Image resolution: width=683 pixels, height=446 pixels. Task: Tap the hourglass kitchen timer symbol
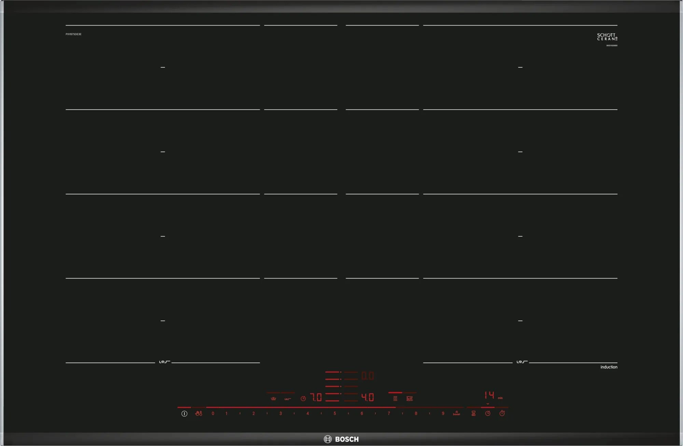click(x=473, y=414)
